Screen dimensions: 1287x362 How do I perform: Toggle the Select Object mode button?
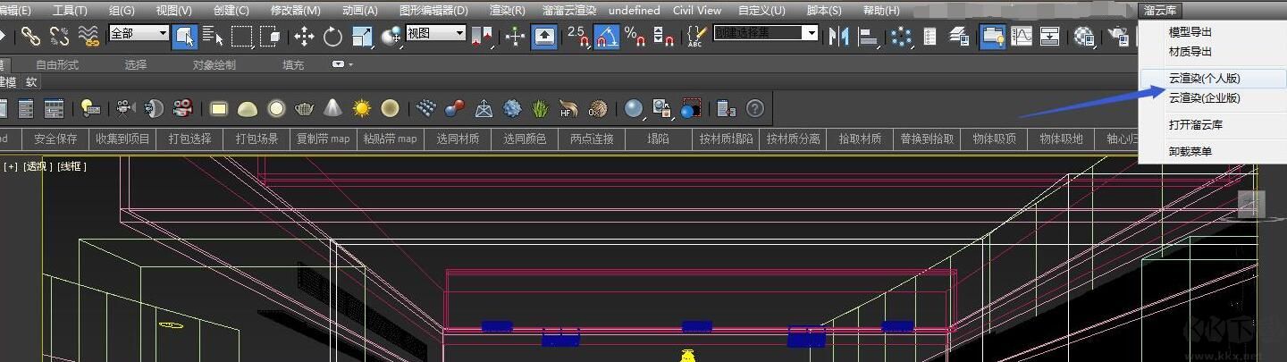click(x=185, y=37)
